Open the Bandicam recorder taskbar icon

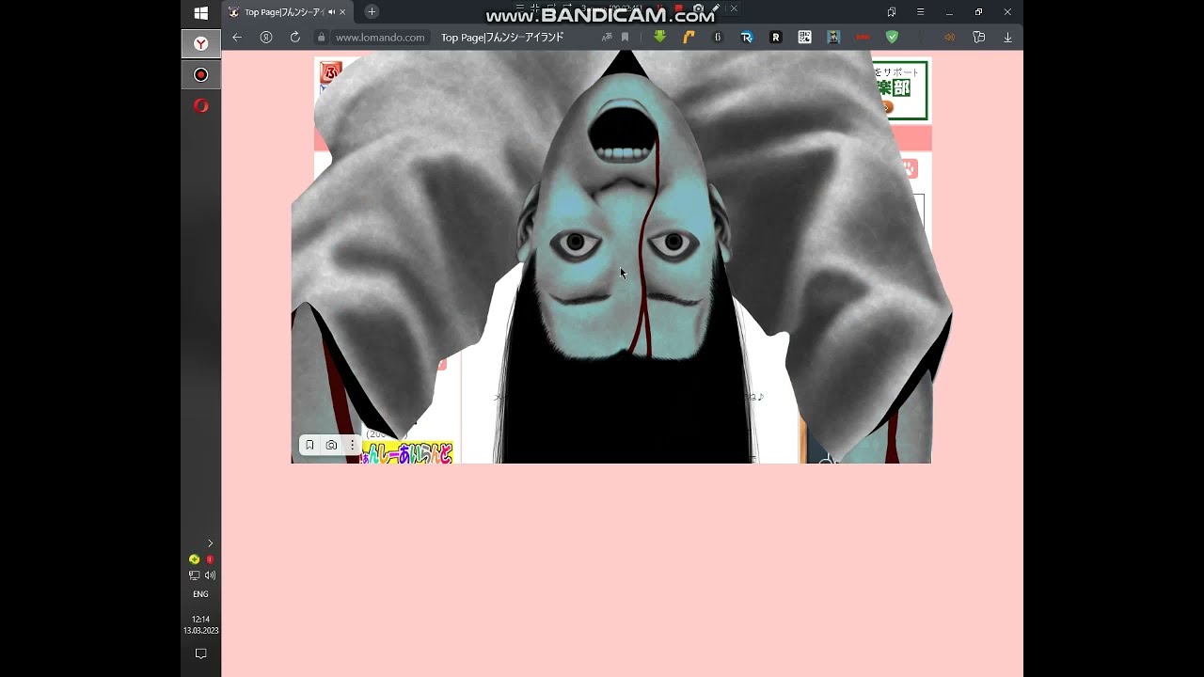200,74
